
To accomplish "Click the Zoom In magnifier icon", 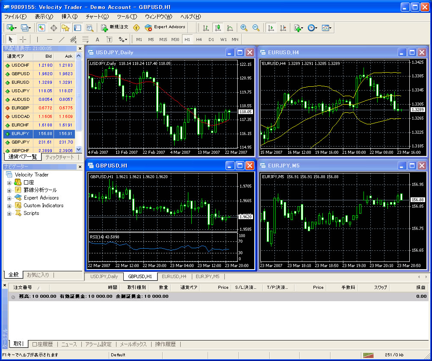I will coord(244,28).
